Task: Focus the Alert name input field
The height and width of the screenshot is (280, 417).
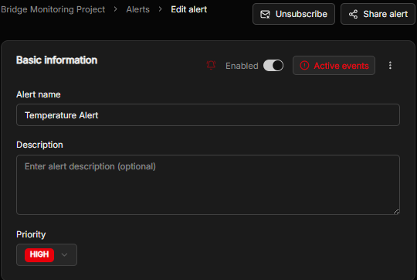Action: (x=208, y=115)
